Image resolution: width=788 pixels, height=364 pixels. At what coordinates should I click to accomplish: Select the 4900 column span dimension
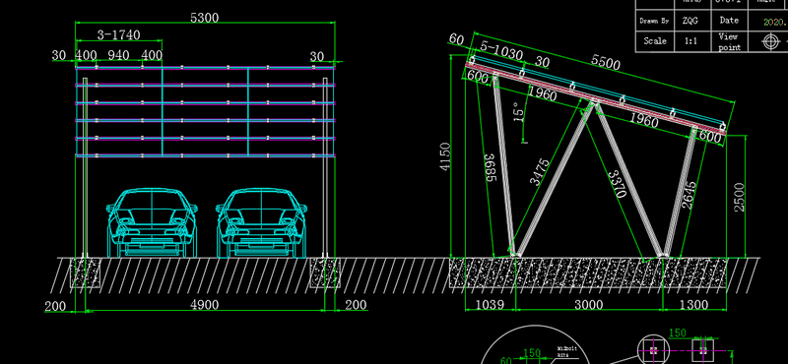coord(204,305)
